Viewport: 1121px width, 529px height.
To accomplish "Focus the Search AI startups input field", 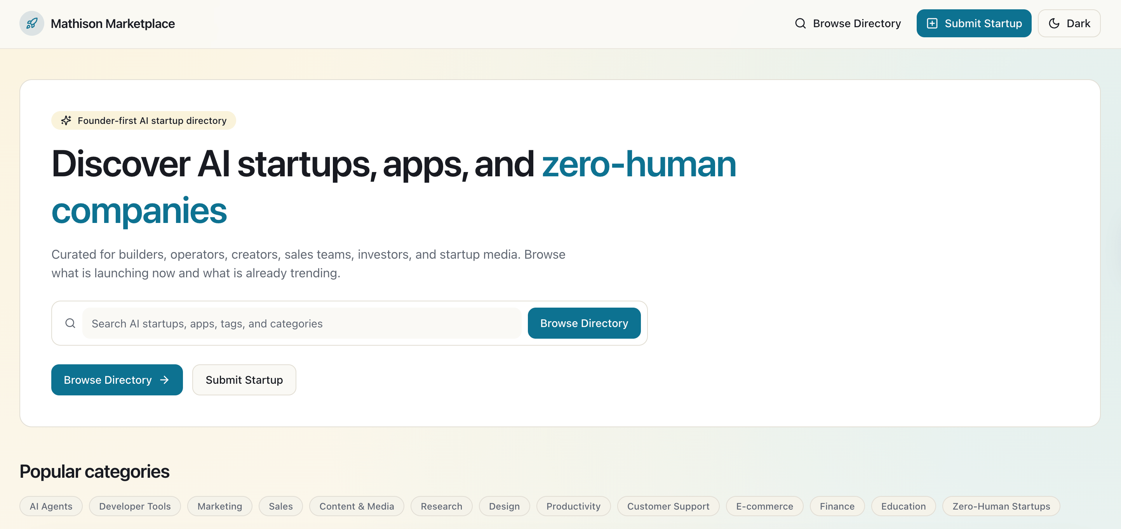I will pos(301,323).
